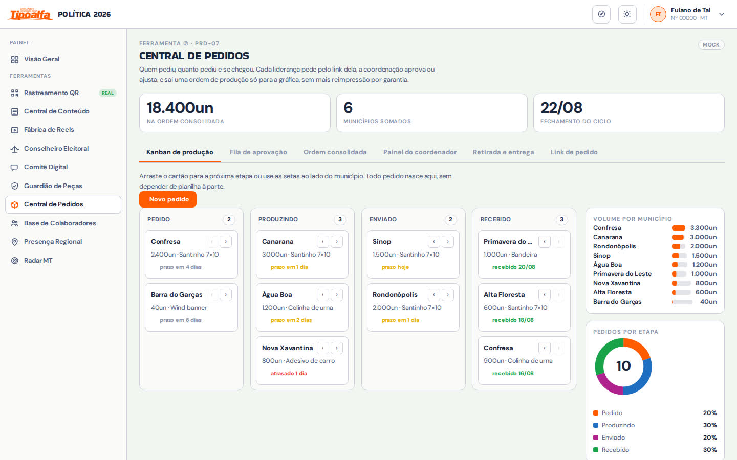Click the 'prazo hoje' label on Sinop
Viewport: 737px width, 460px height.
click(x=395, y=267)
